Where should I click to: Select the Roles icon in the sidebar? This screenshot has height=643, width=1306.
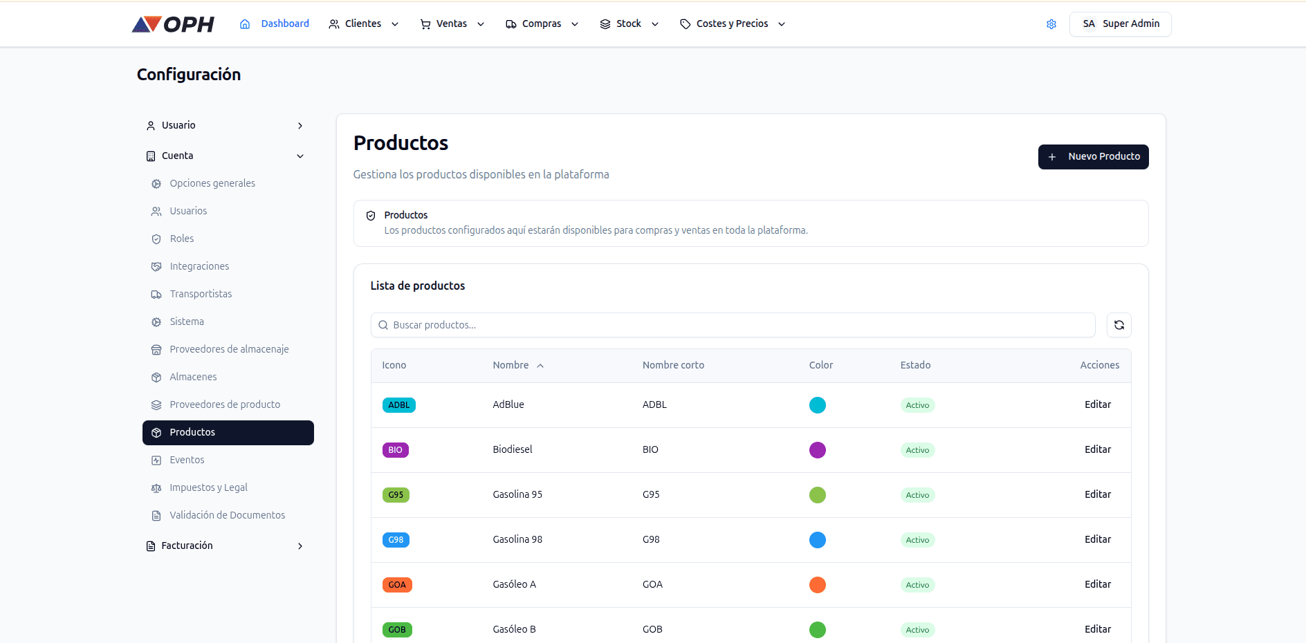pos(157,239)
